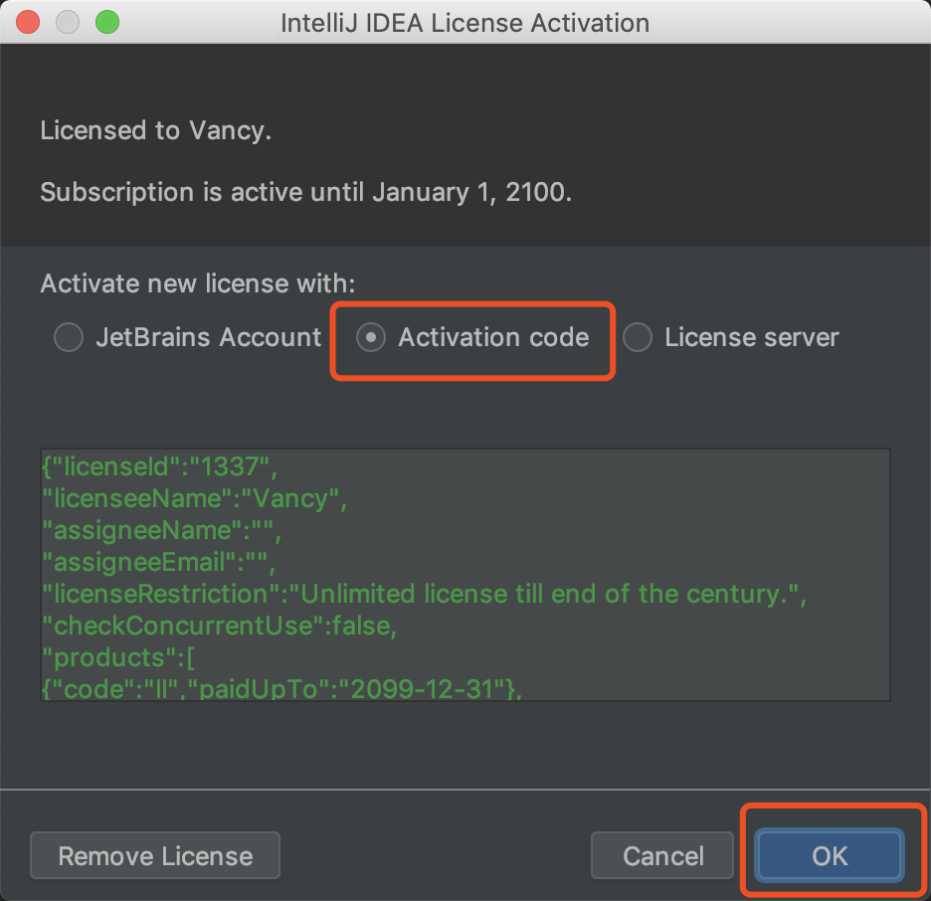Screen dimensions: 931x901
Task: Click the "assigneeEmail" line in code field
Action: 158,562
